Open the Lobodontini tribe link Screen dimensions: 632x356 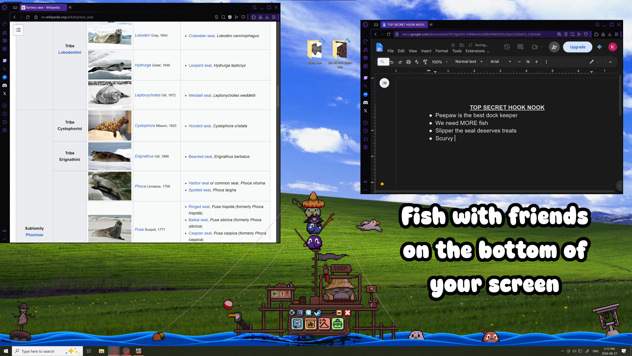click(x=69, y=52)
